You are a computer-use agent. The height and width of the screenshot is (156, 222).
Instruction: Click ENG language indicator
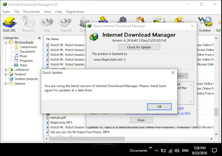[185, 150]
